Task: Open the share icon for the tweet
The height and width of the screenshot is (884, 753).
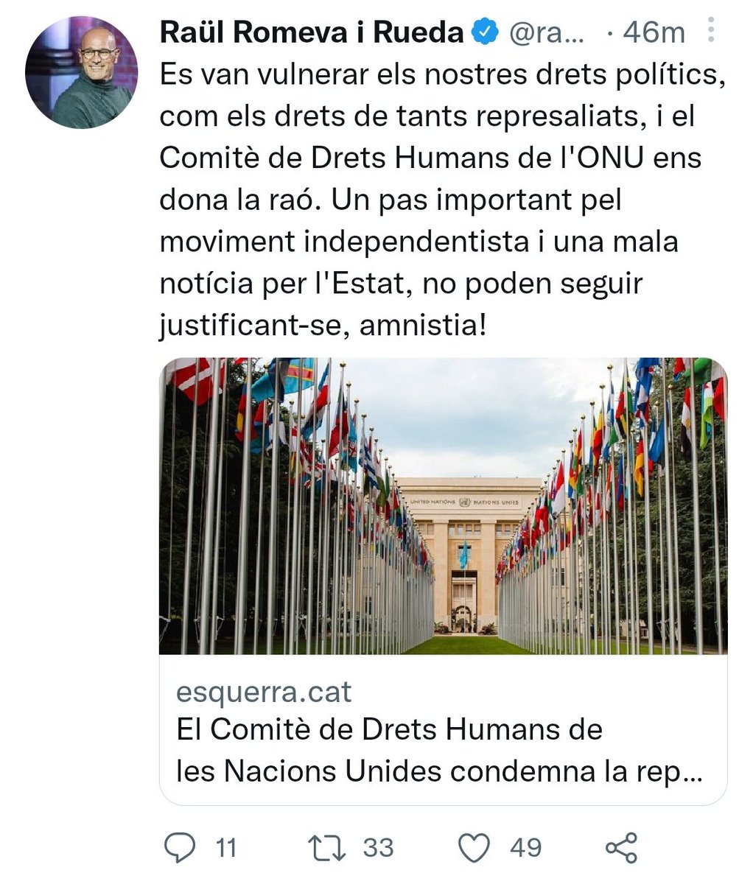Action: 621,848
